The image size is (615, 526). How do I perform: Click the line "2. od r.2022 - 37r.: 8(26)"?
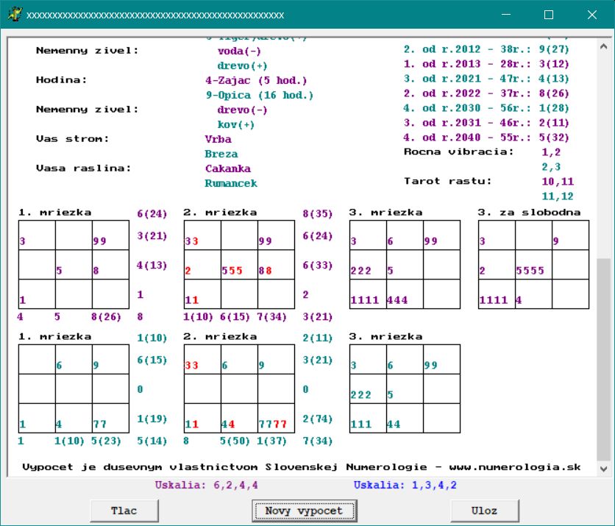coord(486,93)
